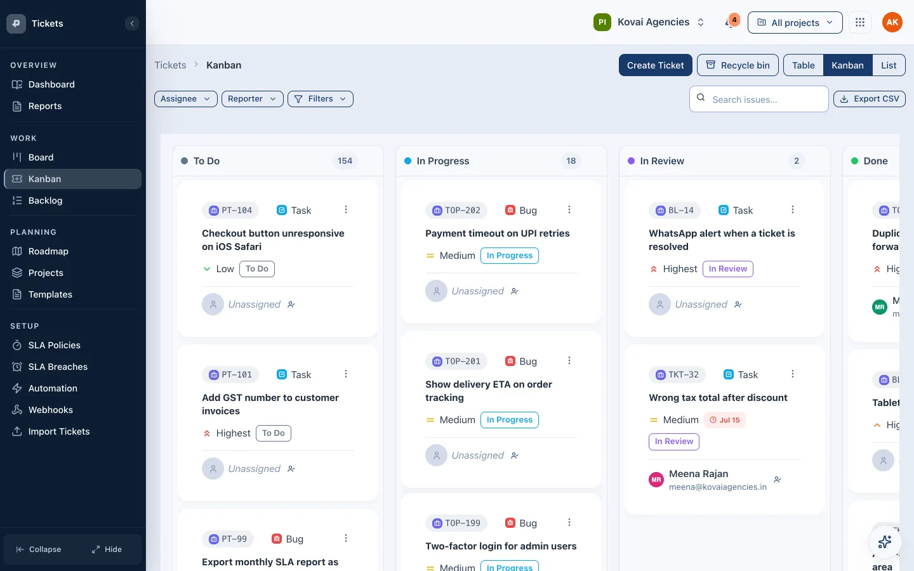Expand the Filters dropdown
Image resolution: width=914 pixels, height=571 pixels.
click(x=321, y=99)
